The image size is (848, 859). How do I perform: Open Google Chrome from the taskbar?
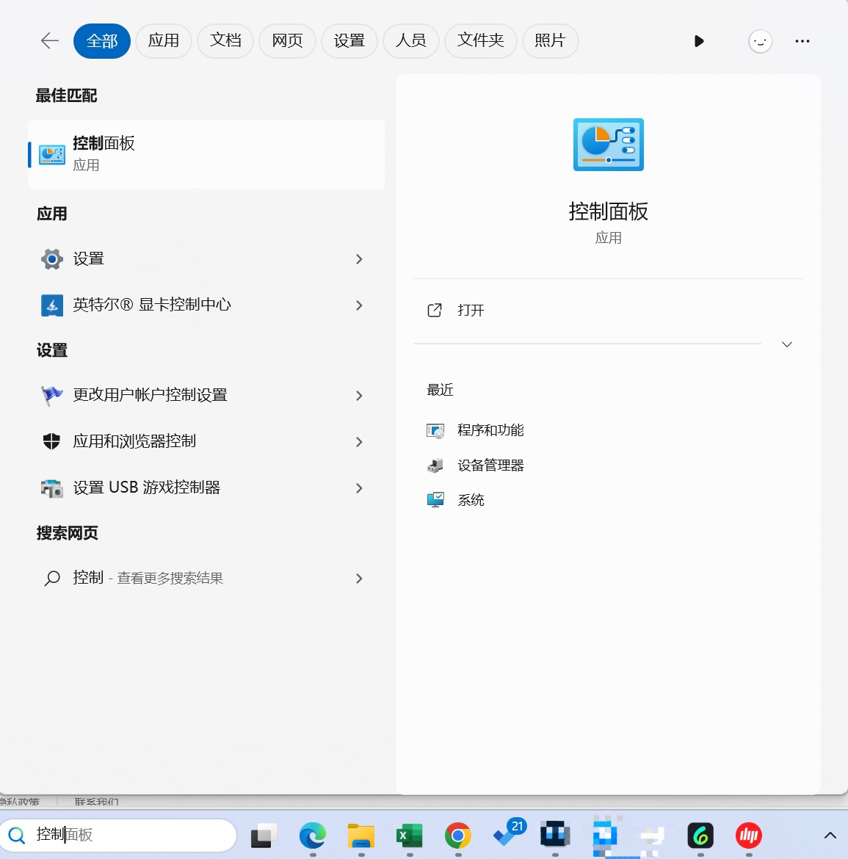click(457, 836)
